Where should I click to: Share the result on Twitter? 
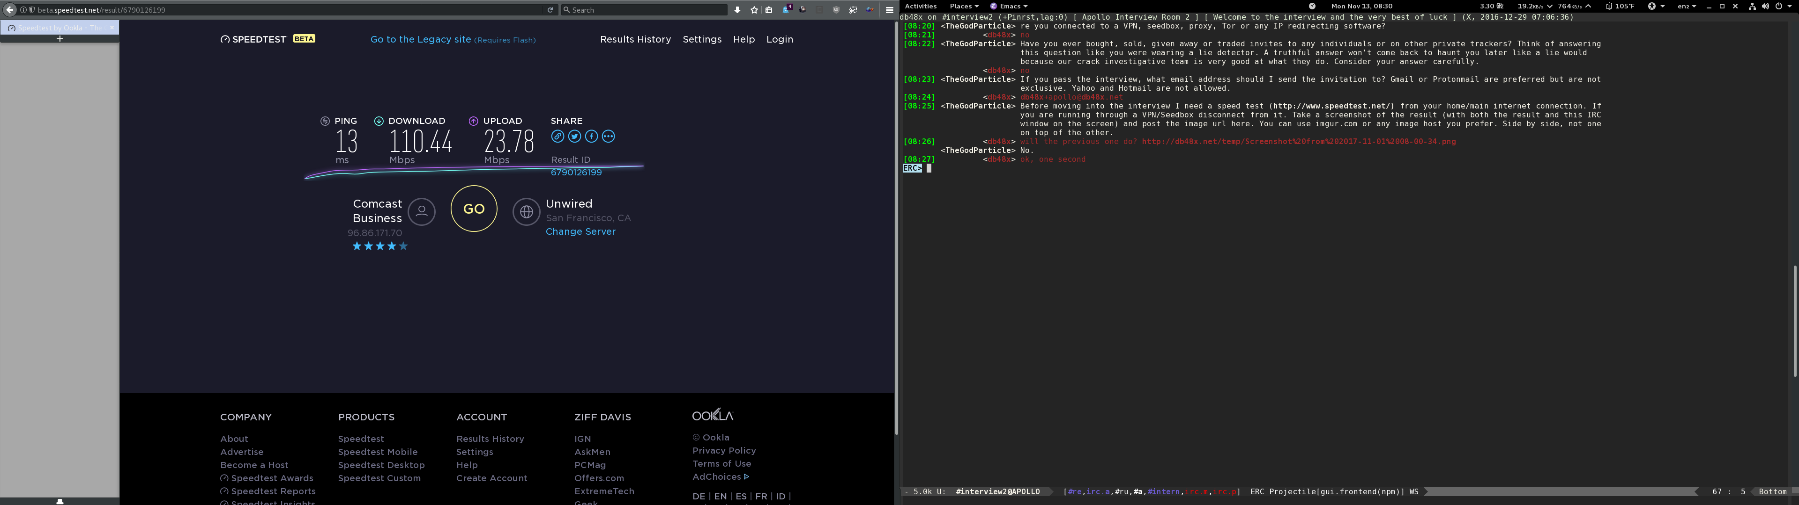tap(574, 137)
